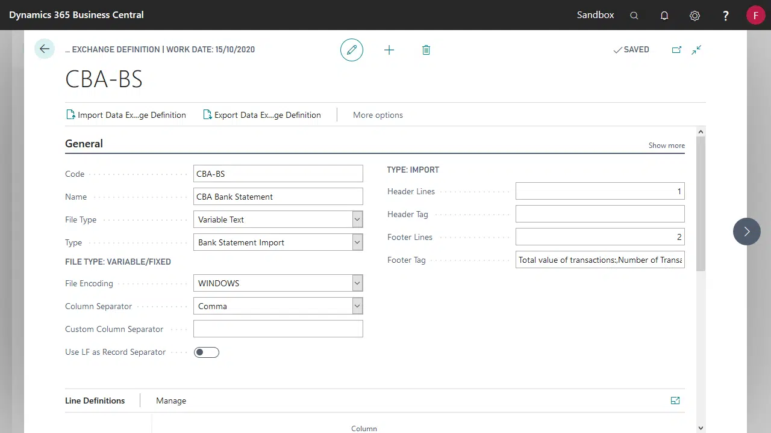Click the vertical scrollbar thumb
The image size is (771, 433).
(701, 204)
